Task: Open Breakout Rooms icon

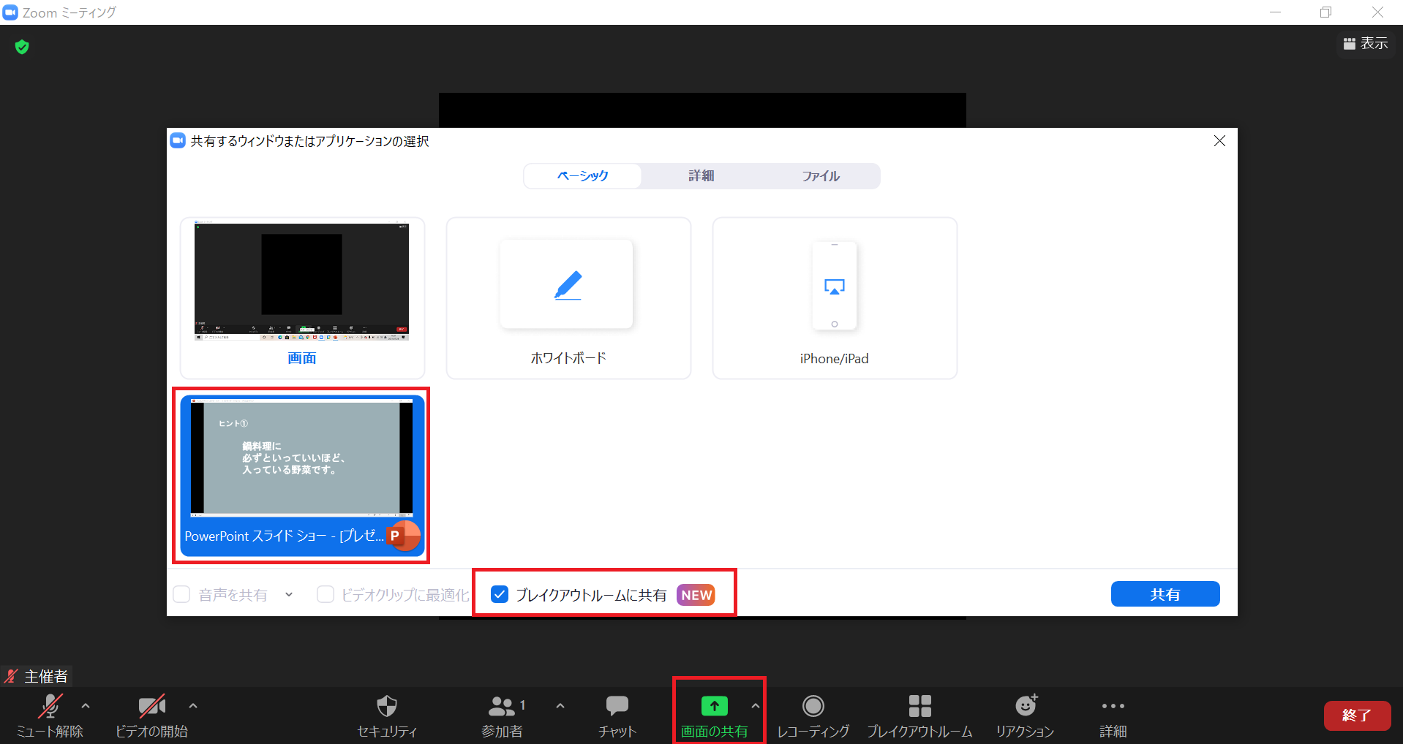Action: click(x=919, y=706)
